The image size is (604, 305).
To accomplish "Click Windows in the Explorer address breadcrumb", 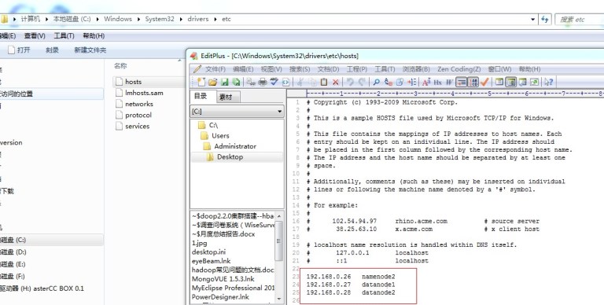I will click(x=118, y=19).
